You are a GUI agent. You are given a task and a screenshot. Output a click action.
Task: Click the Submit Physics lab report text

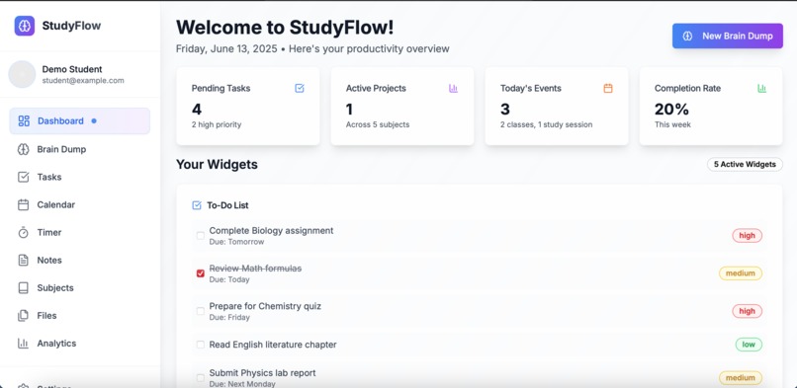[x=262, y=373]
